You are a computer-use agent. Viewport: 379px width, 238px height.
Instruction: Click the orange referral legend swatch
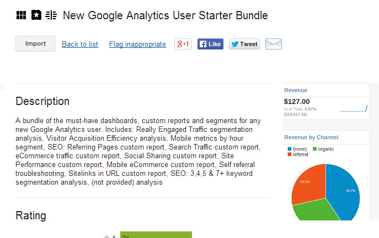[290, 154]
